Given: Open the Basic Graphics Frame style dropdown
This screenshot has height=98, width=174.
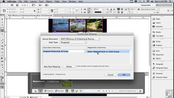Looking at the screenshot, I should pos(150,9).
